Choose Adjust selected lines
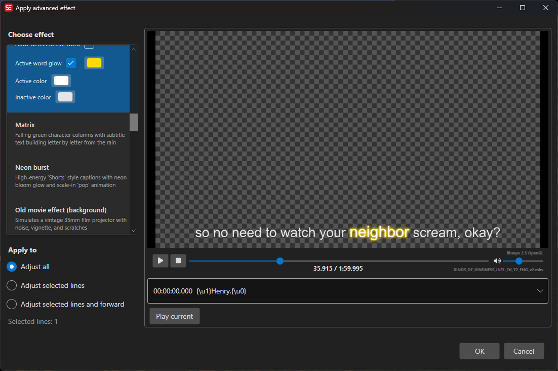Viewport: 558px width, 371px height. [x=12, y=285]
